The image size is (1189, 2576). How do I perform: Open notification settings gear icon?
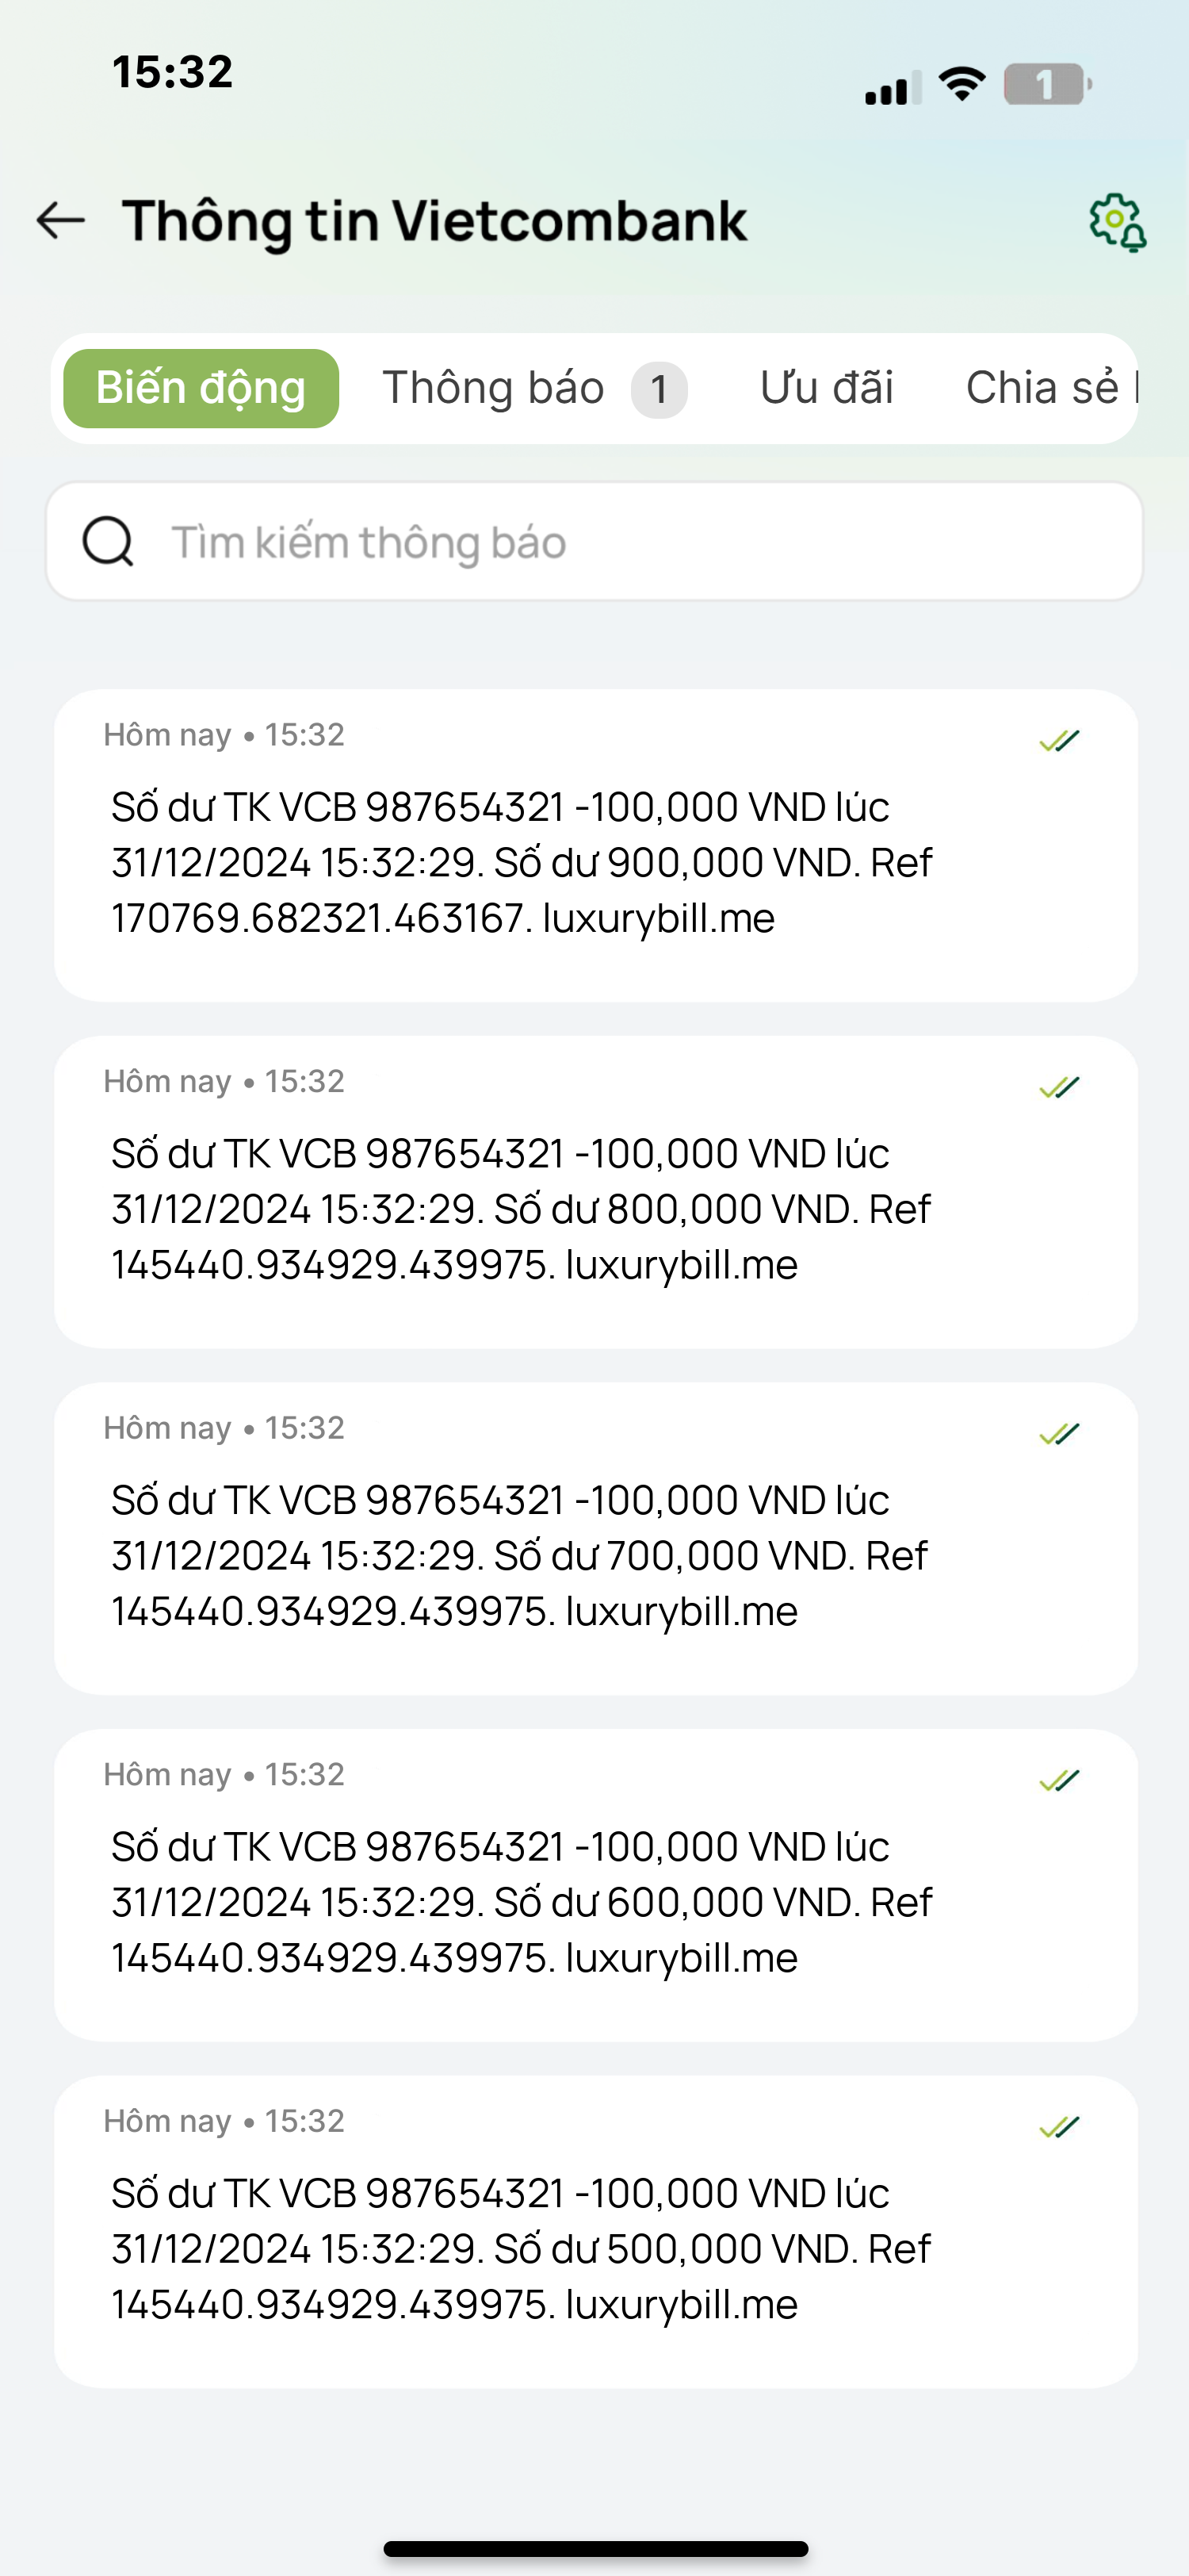click(1117, 222)
